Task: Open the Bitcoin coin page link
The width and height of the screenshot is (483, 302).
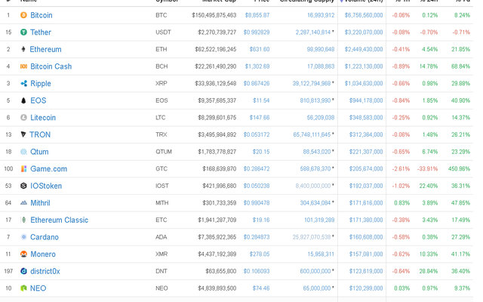Action: click(42, 15)
